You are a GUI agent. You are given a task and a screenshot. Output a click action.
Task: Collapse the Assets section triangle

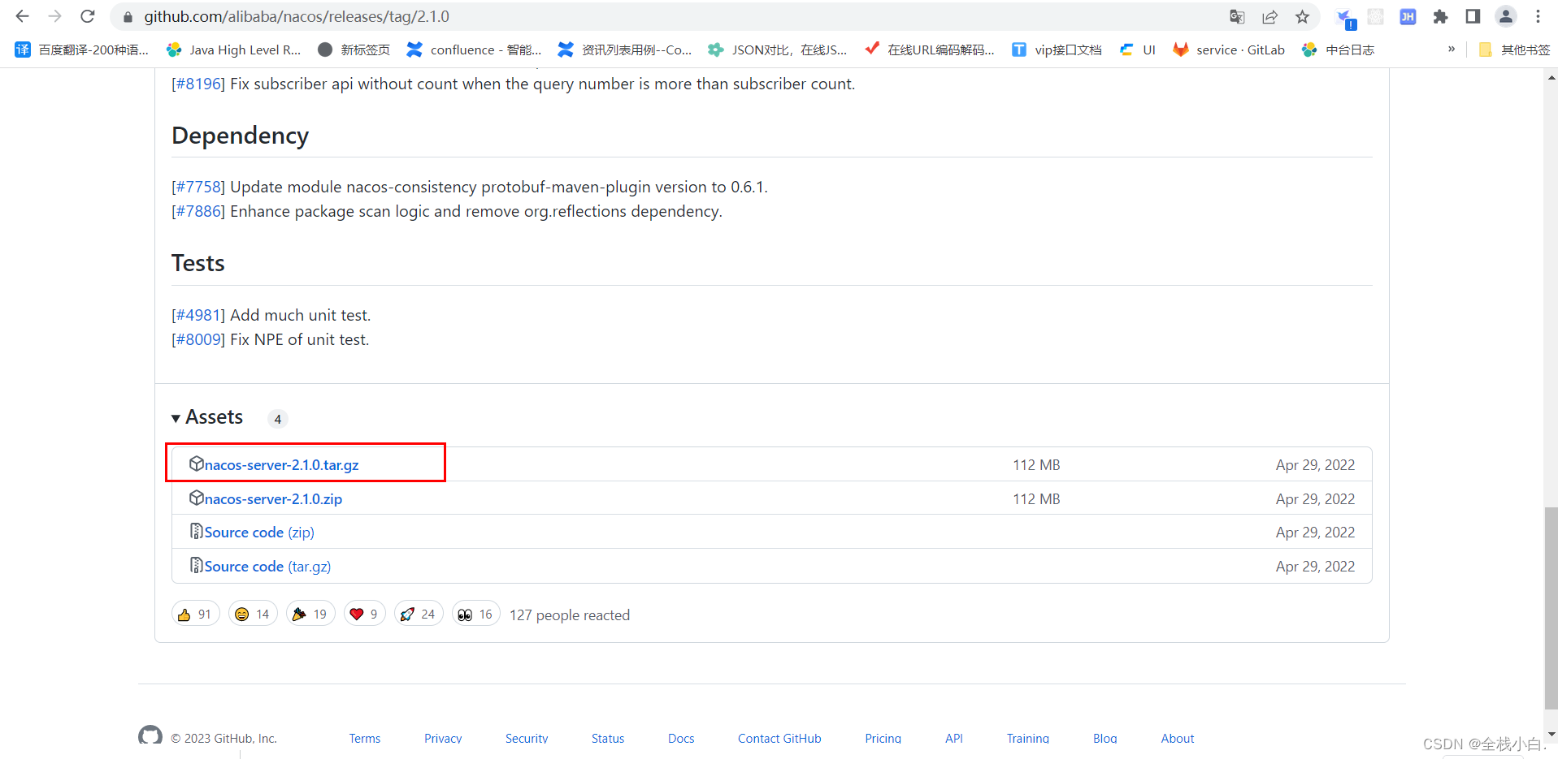[x=176, y=419]
